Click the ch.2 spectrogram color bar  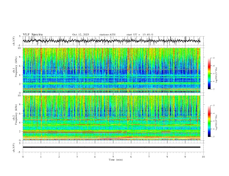click(209, 121)
